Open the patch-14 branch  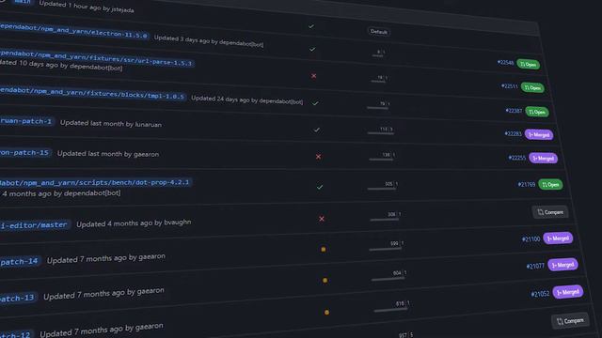click(x=20, y=262)
